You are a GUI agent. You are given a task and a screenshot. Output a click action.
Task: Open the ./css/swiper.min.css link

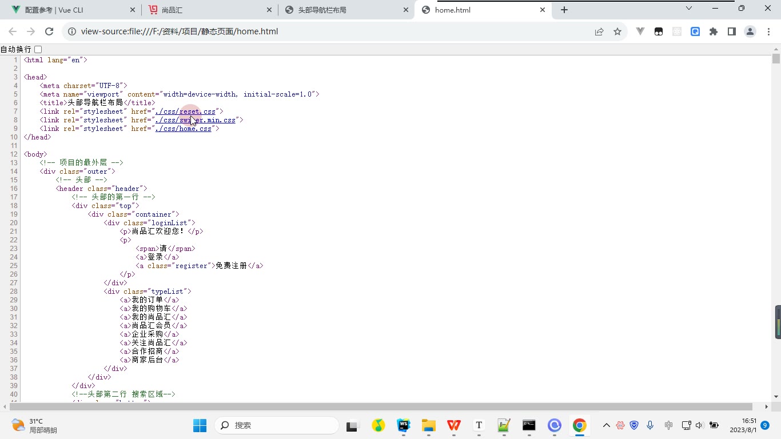coord(196,120)
